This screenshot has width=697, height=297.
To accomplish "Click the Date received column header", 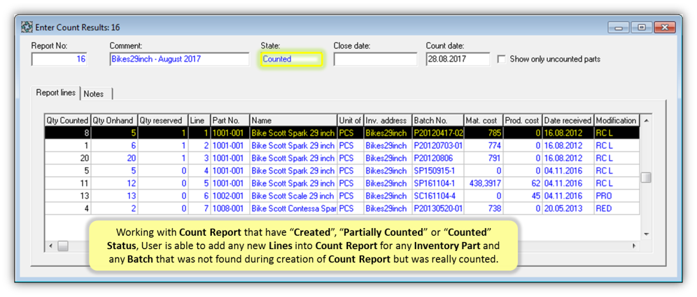I will pyautogui.click(x=568, y=120).
